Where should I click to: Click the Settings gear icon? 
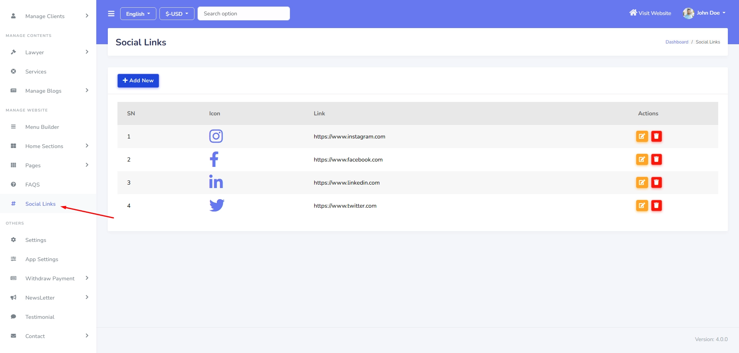[x=13, y=240]
